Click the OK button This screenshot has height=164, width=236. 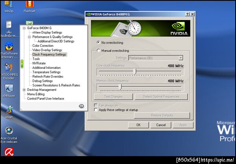tap(138, 125)
